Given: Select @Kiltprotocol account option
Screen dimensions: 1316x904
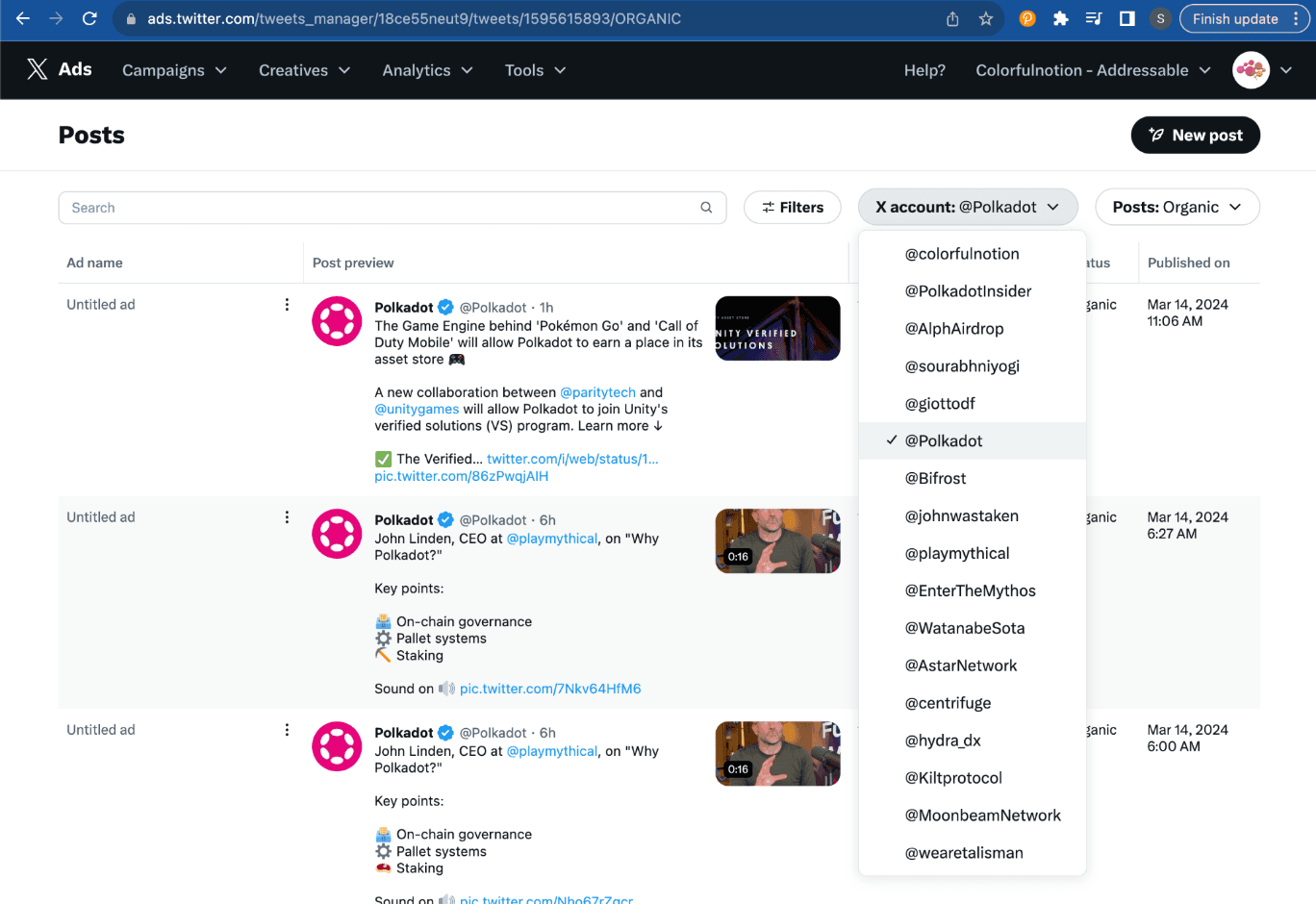Looking at the screenshot, I should pos(973,779).
